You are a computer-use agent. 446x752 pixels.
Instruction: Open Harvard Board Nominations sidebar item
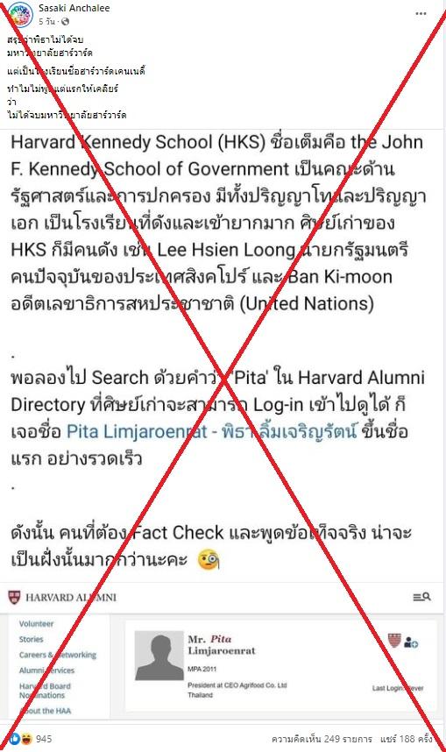pos(45,691)
